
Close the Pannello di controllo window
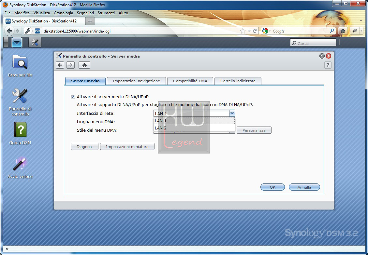coord(329,56)
